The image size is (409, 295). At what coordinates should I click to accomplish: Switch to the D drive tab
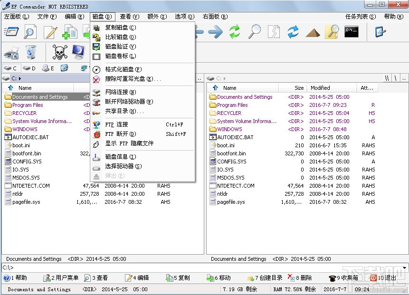point(29,68)
